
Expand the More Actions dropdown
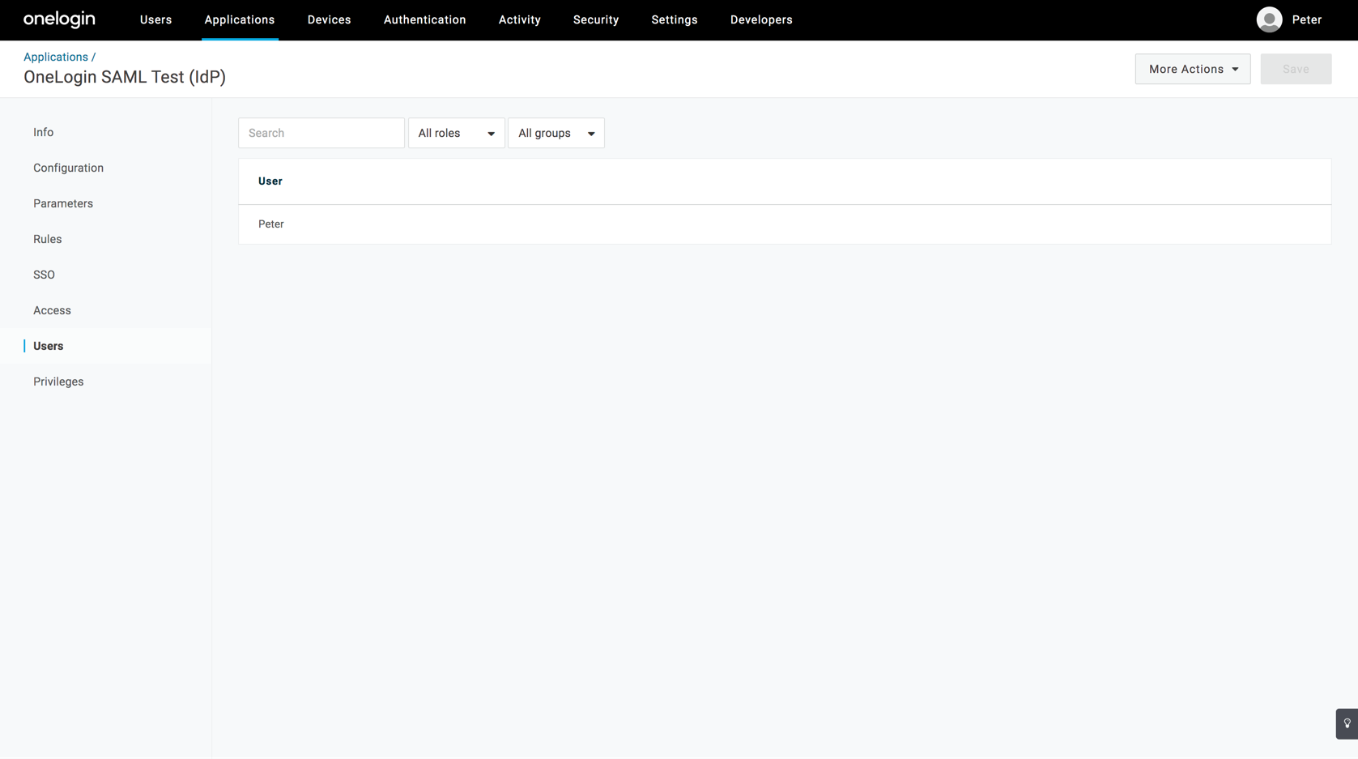[1193, 69]
